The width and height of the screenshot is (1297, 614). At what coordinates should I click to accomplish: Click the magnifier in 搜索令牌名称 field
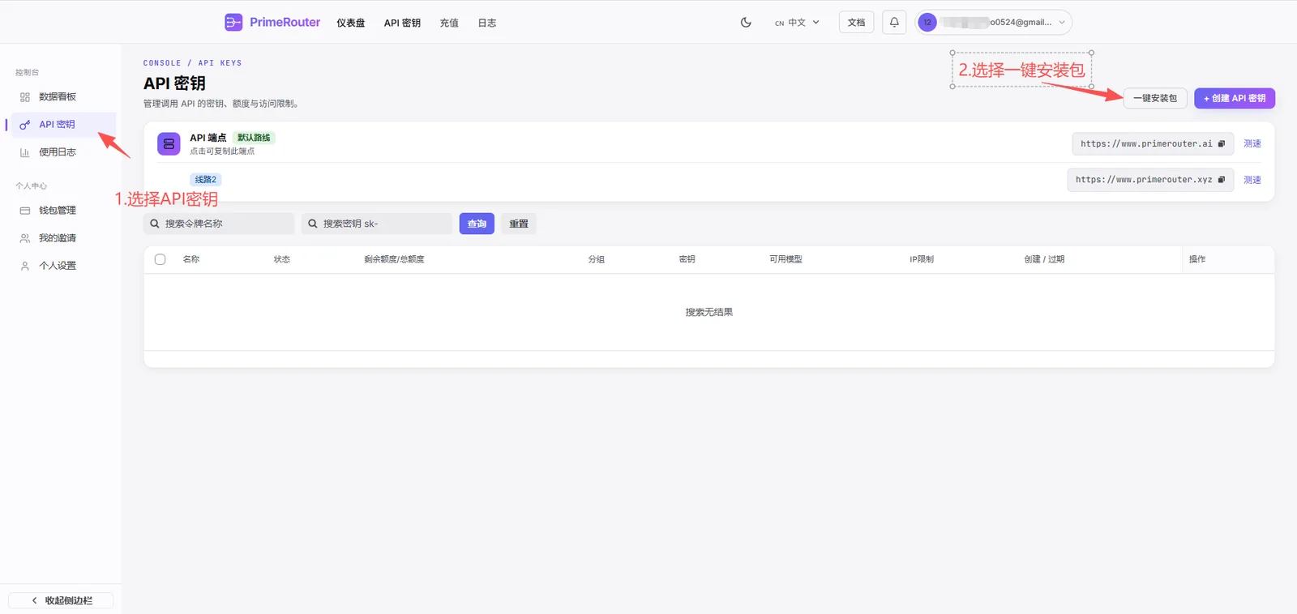155,224
